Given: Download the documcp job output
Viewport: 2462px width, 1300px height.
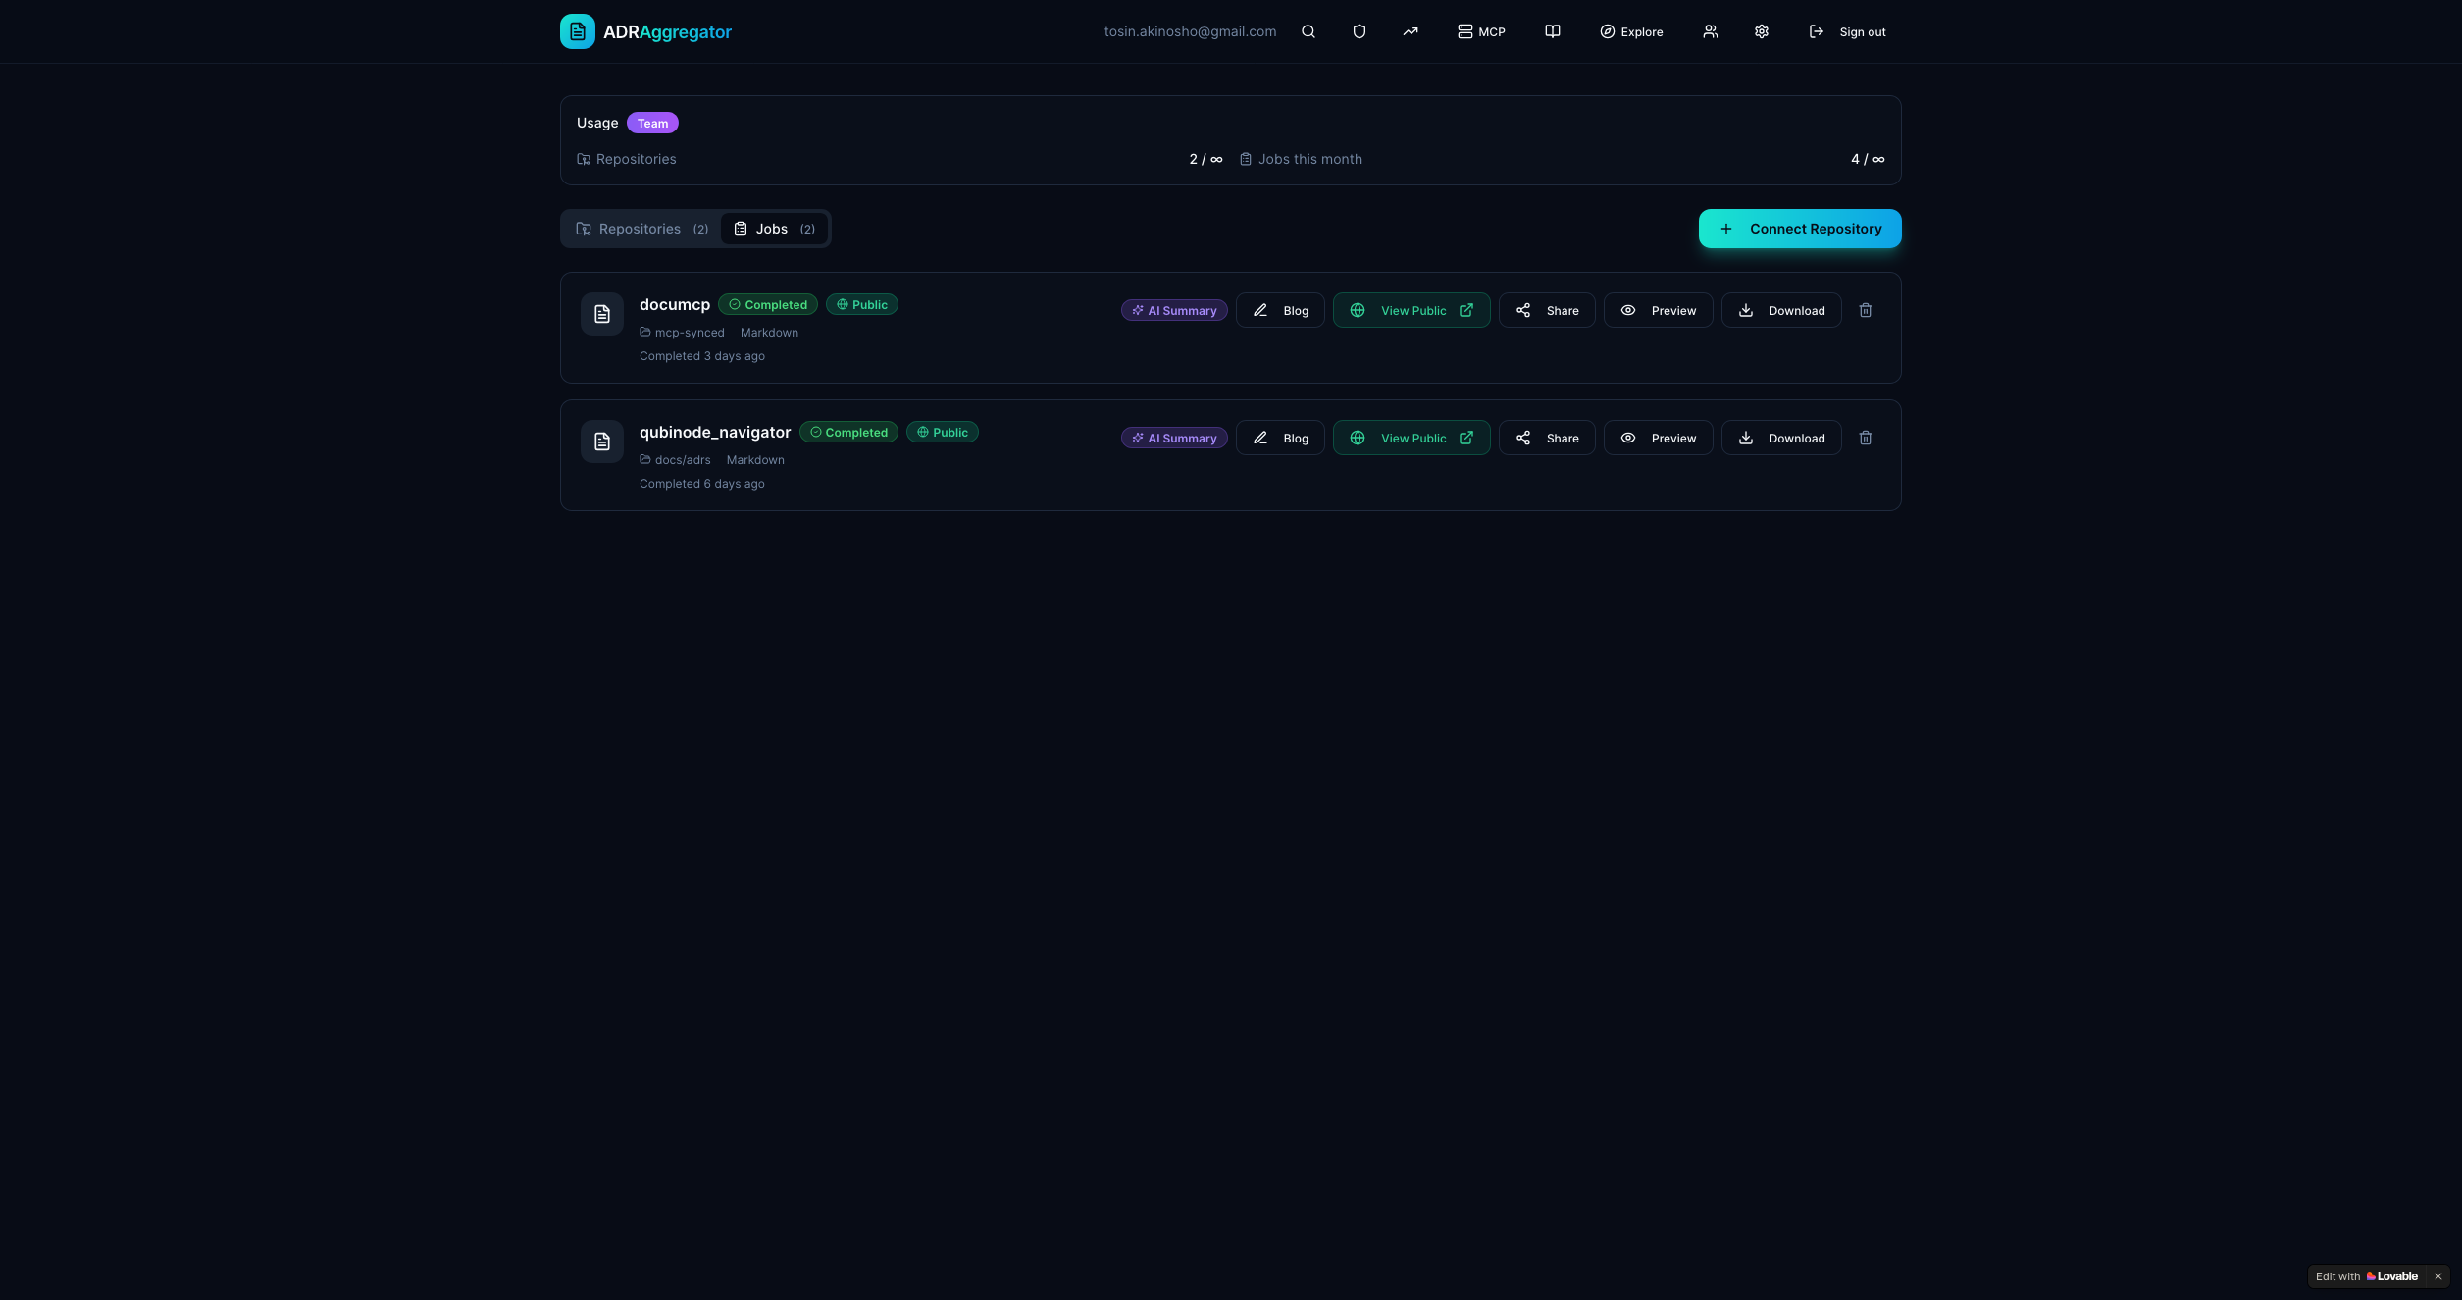Looking at the screenshot, I should [x=1780, y=310].
